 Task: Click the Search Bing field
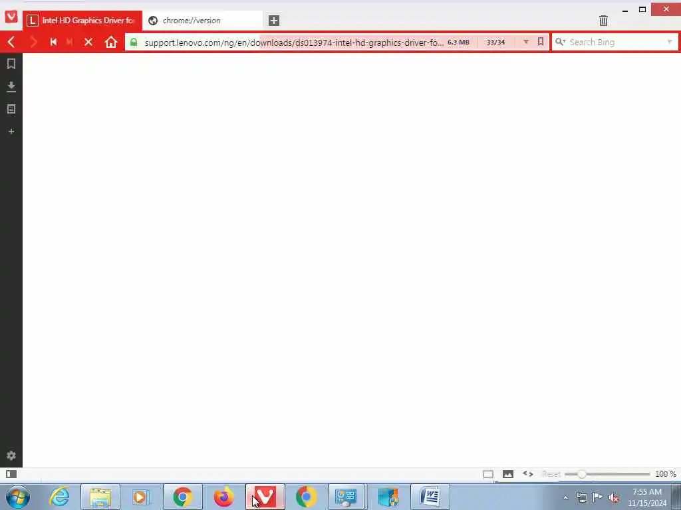pos(615,42)
